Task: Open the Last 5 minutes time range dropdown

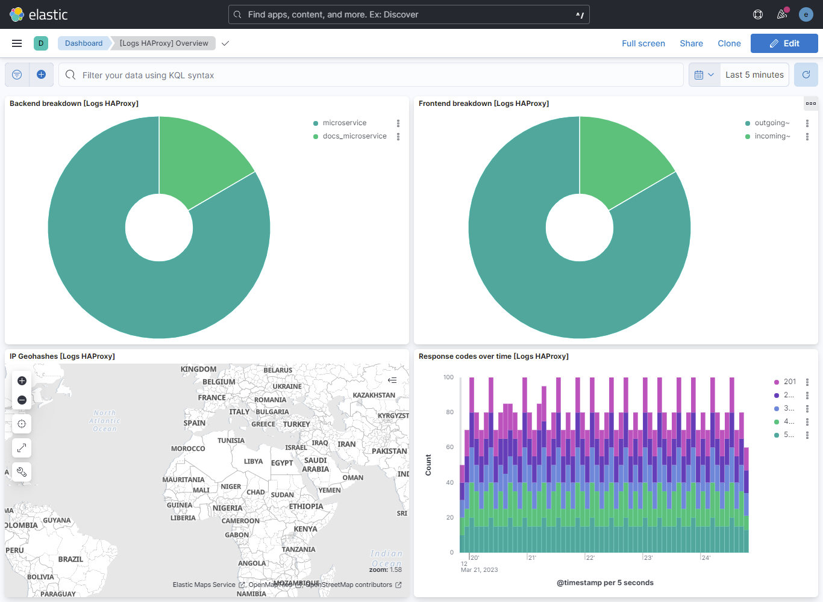Action: 754,74
